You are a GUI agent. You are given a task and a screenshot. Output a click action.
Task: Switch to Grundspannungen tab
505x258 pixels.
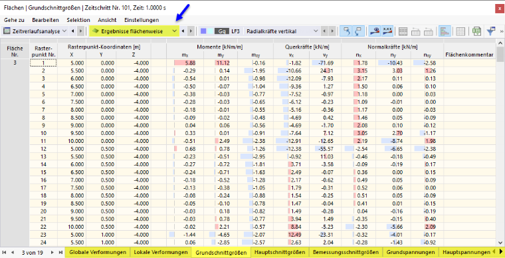(x=411, y=252)
